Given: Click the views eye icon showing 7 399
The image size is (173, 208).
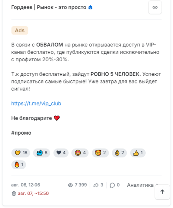Looking at the screenshot, I should 70,185.
